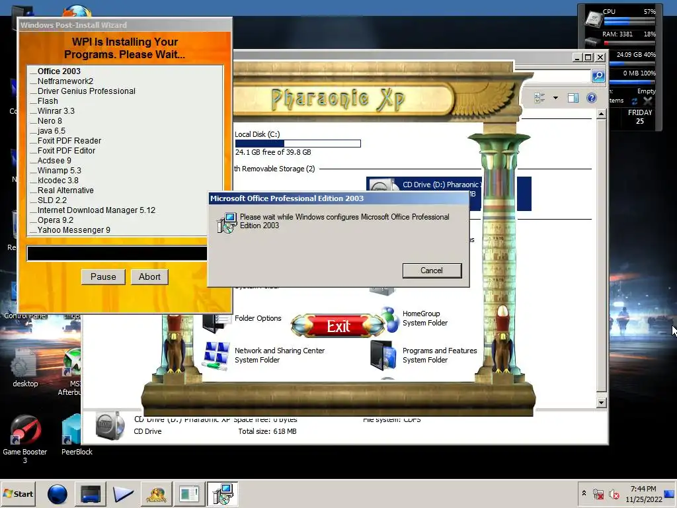Toggle the preview pane icon in Explorer
677x508 pixels.
click(x=573, y=98)
